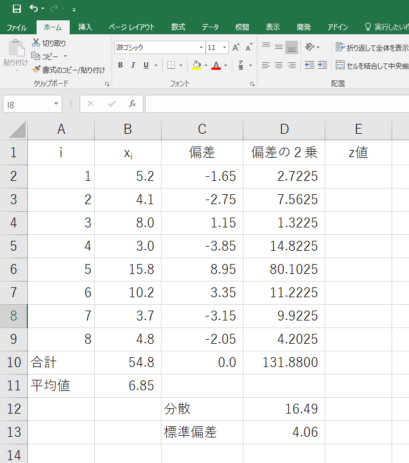Open clipboard group dialog launcher
The image size is (409, 463).
click(107, 84)
